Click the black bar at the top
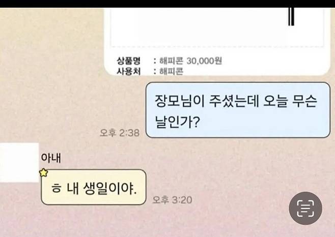The width and height of the screenshot is (335, 237). 167,4
